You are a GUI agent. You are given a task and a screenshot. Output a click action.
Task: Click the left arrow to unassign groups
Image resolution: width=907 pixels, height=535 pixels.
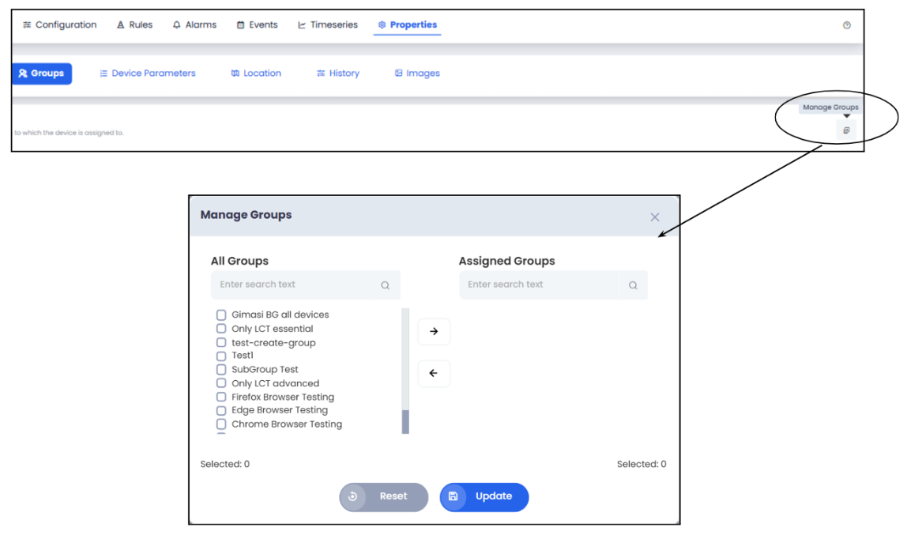[x=434, y=374]
